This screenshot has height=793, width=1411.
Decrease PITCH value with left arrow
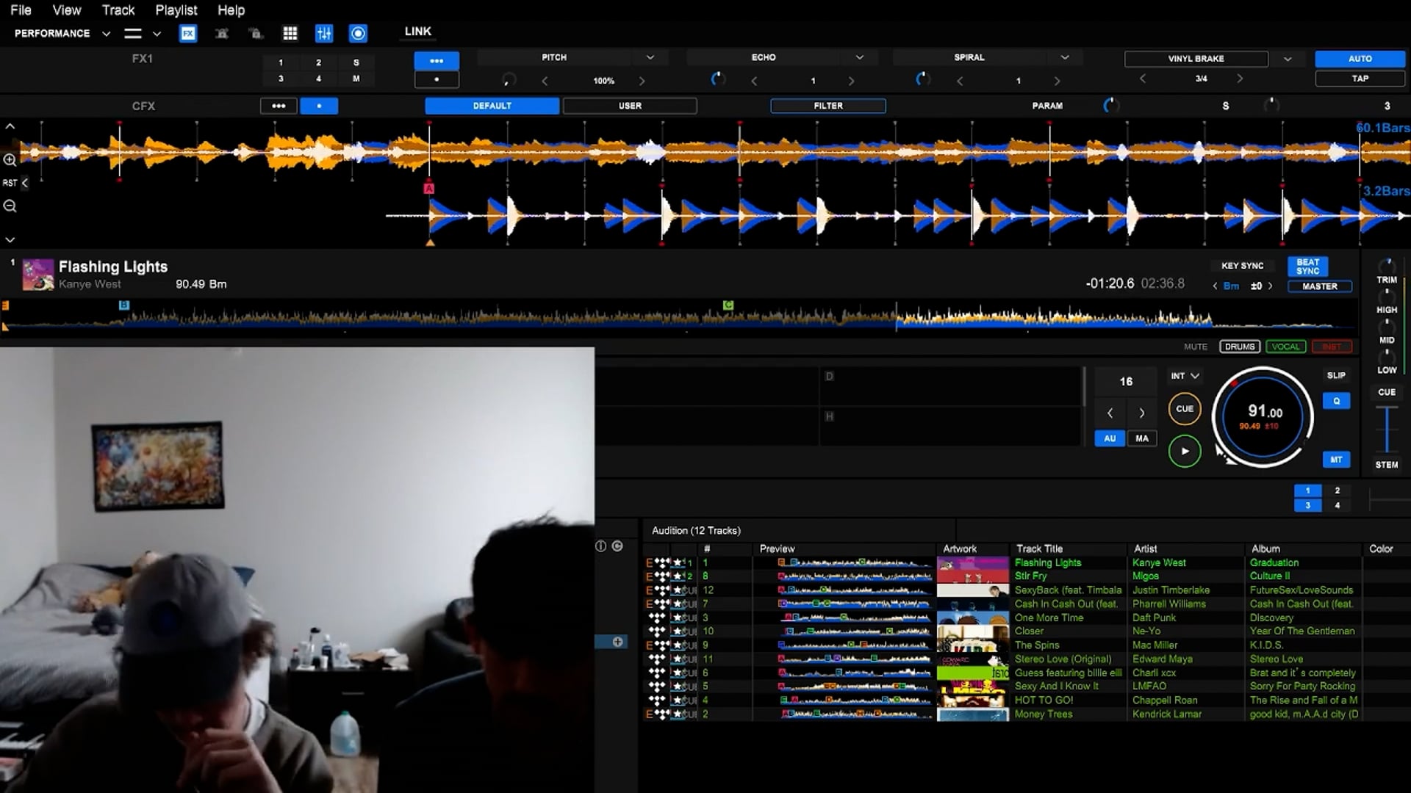pyautogui.click(x=545, y=81)
